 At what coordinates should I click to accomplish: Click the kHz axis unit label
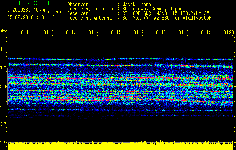4,31
